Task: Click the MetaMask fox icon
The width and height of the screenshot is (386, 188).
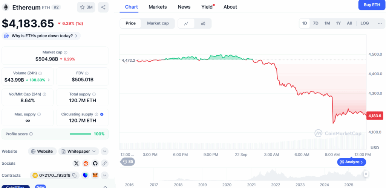Action: (95, 175)
